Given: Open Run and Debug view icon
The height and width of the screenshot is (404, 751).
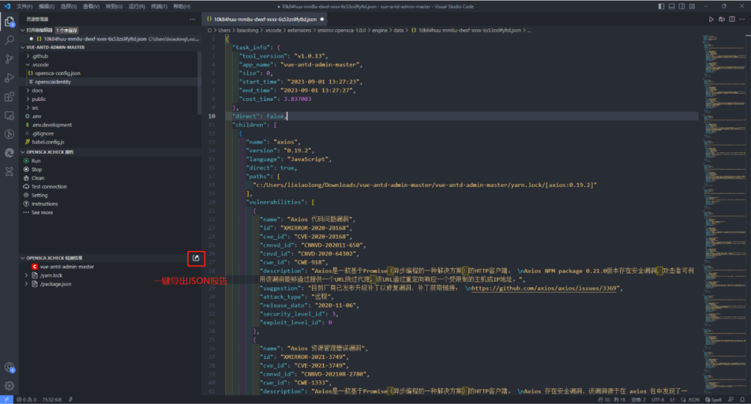Looking at the screenshot, I should [x=9, y=78].
